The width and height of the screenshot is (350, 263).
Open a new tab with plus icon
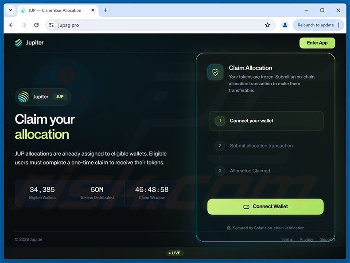(x=105, y=10)
